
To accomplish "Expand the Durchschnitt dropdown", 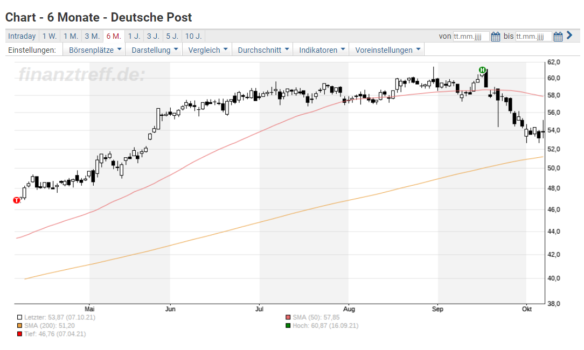I will pos(263,50).
